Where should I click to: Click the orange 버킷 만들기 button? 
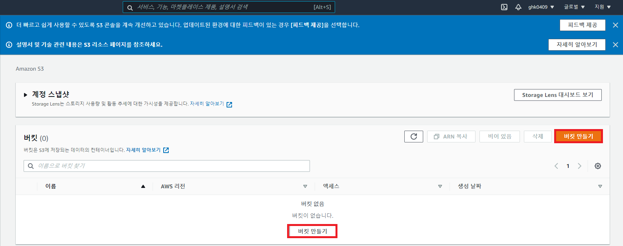coord(578,136)
